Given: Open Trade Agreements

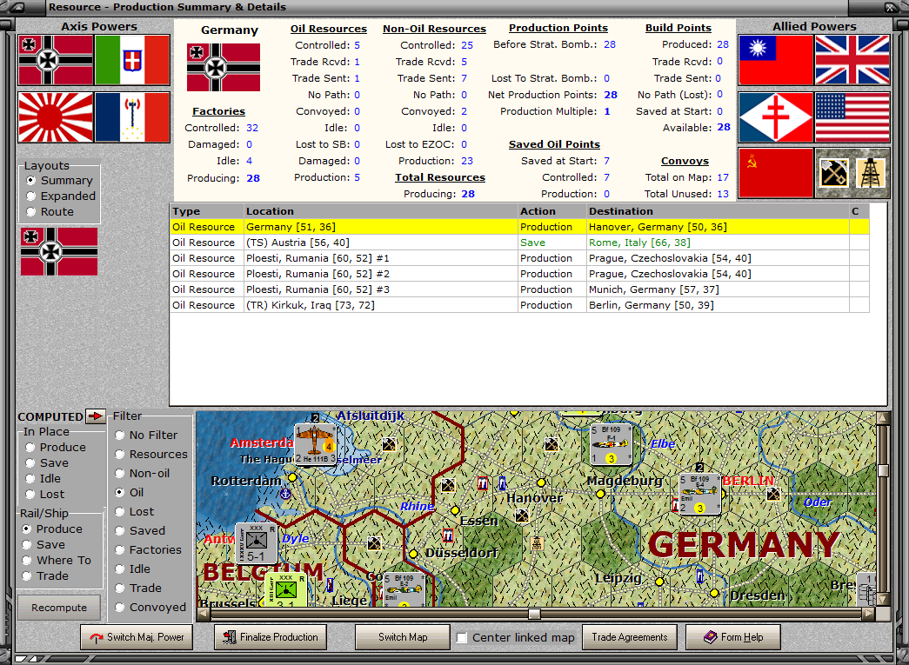Looking at the screenshot, I should [630, 637].
